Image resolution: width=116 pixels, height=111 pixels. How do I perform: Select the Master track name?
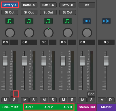(106, 107)
